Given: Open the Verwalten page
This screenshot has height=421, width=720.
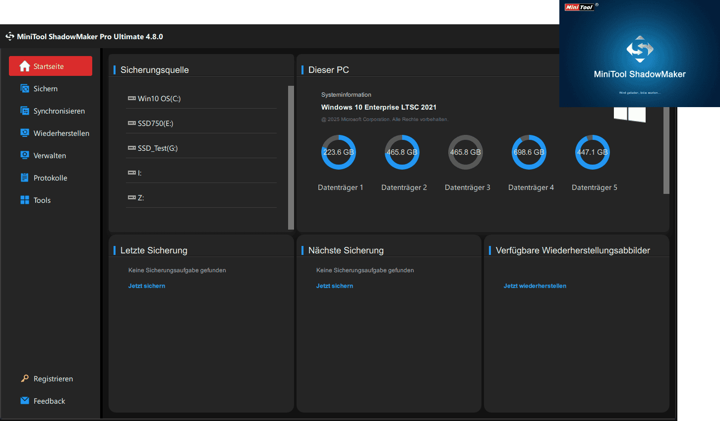Looking at the screenshot, I should pos(51,155).
